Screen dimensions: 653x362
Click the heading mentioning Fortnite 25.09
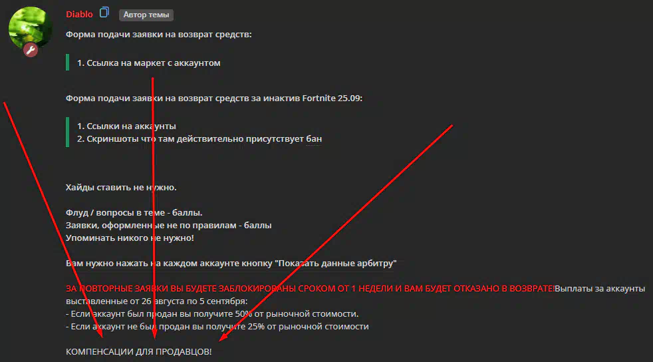coord(214,98)
